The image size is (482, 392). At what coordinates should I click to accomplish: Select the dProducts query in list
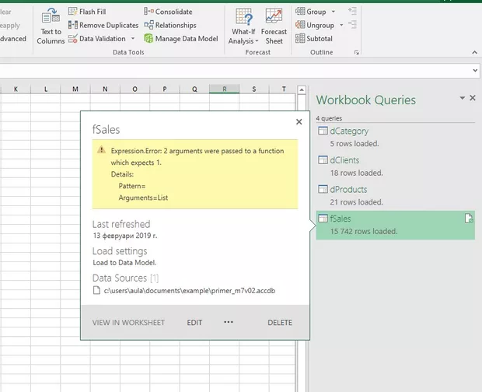pyautogui.click(x=348, y=189)
